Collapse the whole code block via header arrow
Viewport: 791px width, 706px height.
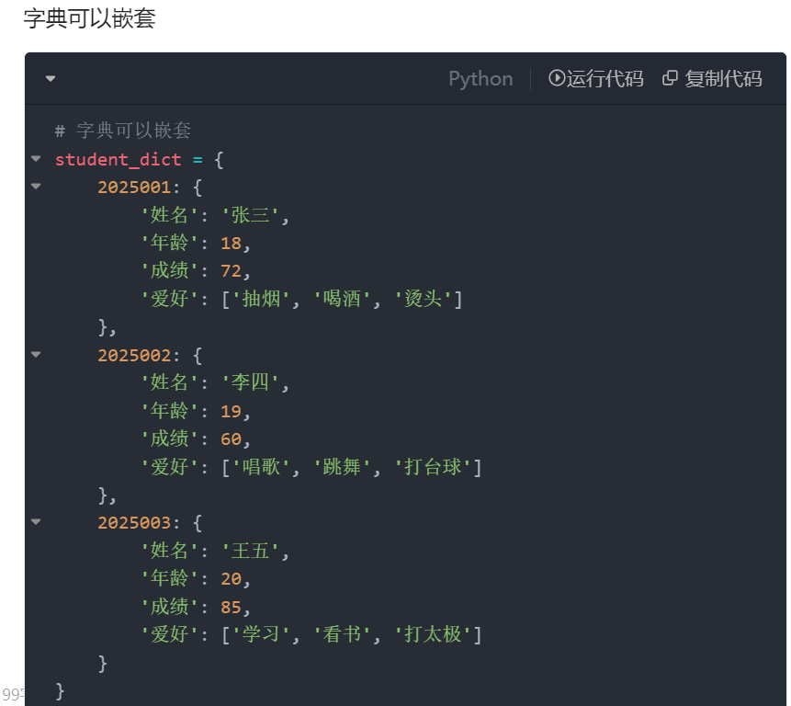(x=51, y=79)
